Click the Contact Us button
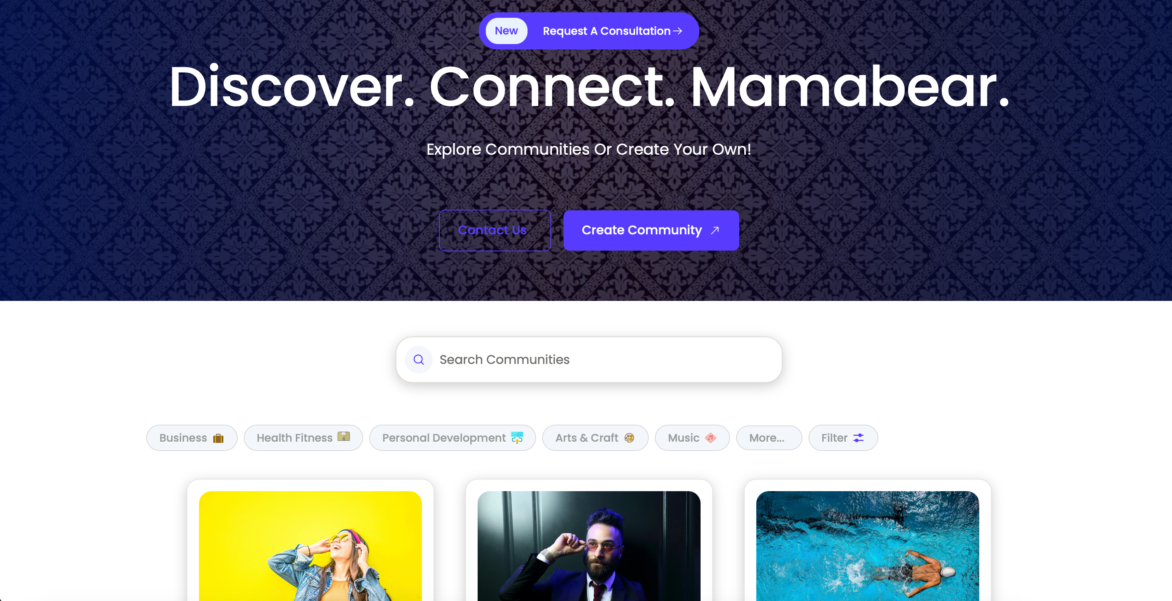 495,230
